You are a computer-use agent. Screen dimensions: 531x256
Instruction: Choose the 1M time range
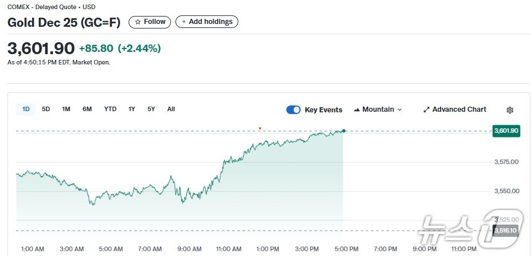pyautogui.click(x=66, y=109)
